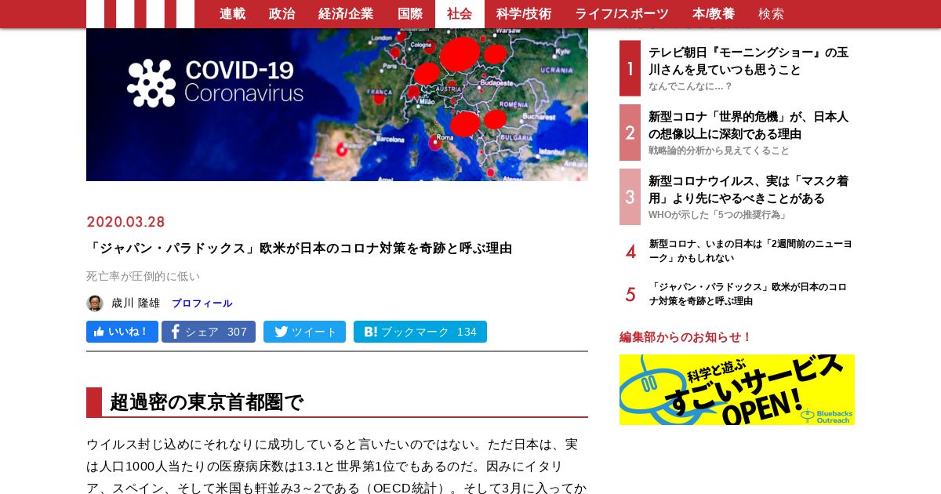Click the article headline 「ジャパン・パラドックス」欧米が
This screenshot has height=494, width=941.
(300, 249)
